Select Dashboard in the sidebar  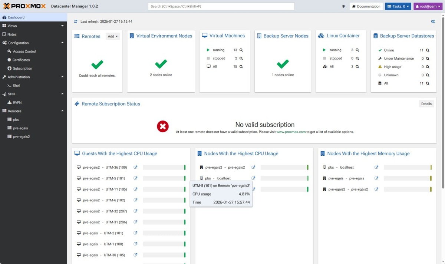[33, 17]
